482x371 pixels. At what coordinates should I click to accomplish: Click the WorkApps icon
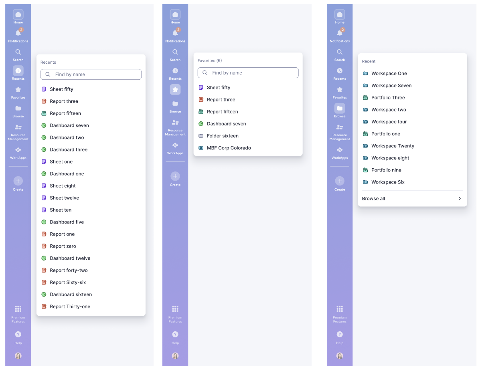click(18, 150)
